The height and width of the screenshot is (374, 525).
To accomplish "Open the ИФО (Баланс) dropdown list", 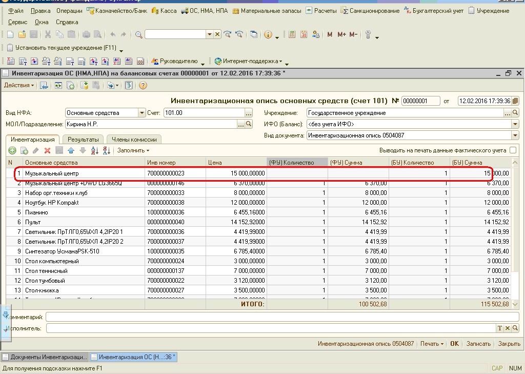I will point(515,124).
